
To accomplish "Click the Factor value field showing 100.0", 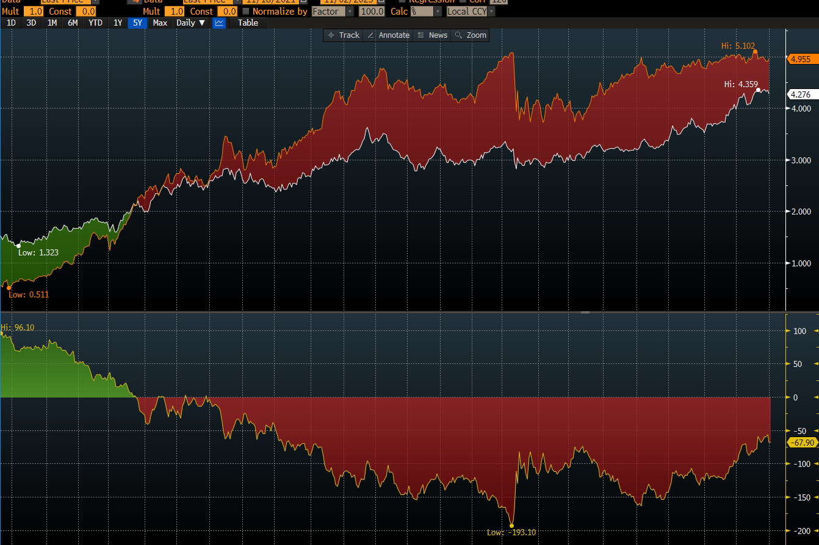I will click(x=371, y=11).
